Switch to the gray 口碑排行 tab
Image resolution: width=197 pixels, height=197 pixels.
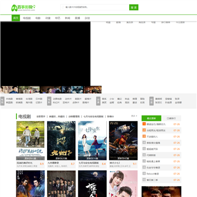click(171, 118)
